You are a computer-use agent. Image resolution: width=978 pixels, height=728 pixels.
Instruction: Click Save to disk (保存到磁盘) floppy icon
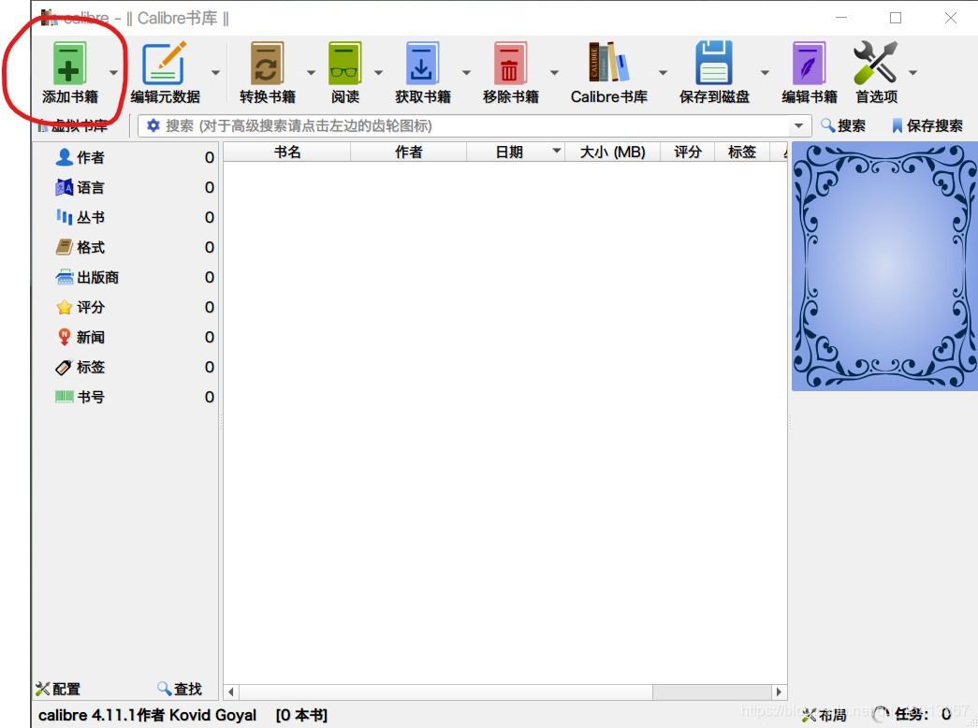click(714, 63)
